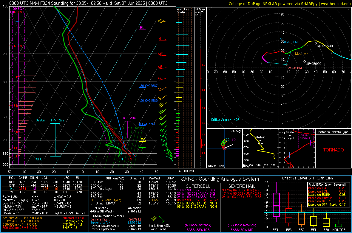Click the magenta 8.2 C/km lapse rate label
The image size is (352, 233).
pyautogui.click(x=129, y=118)
